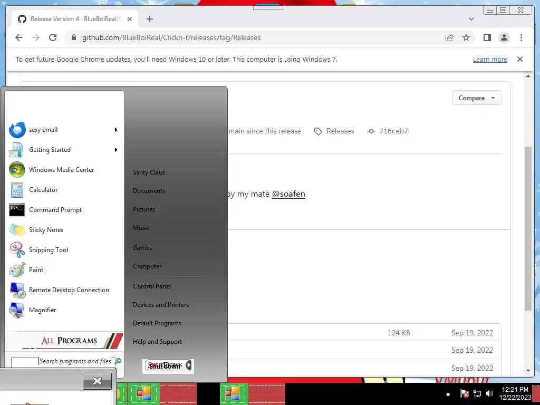
Task: Open the sexy email Thunderbird icon
Action: [x=17, y=130]
